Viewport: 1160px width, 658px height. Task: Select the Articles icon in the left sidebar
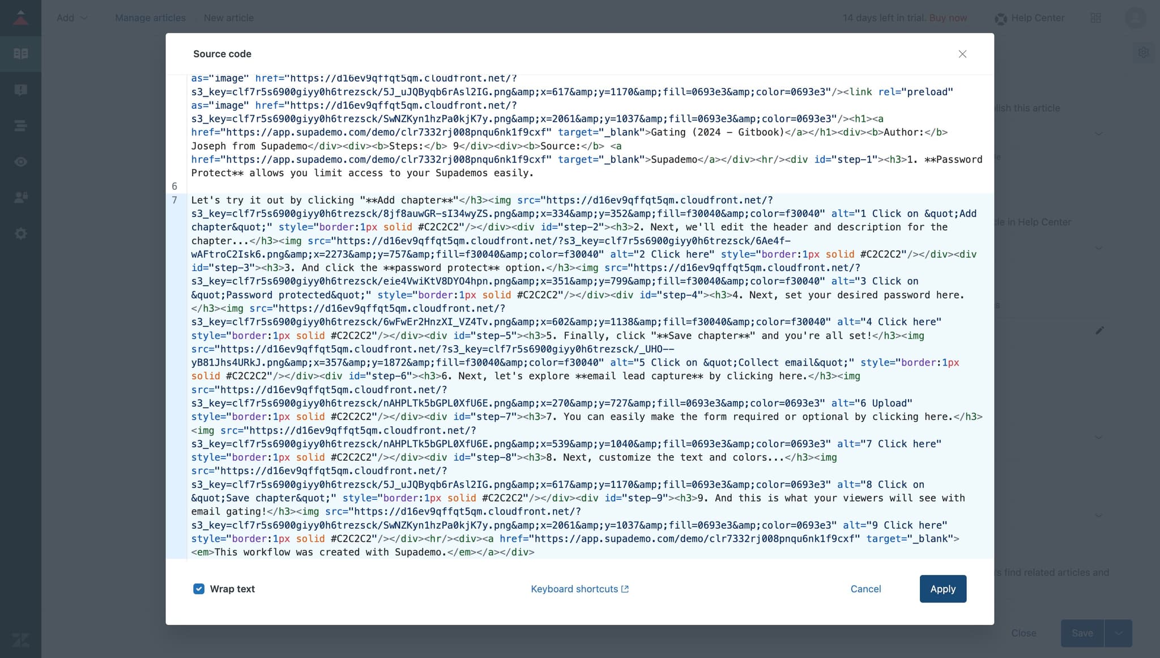pos(21,53)
